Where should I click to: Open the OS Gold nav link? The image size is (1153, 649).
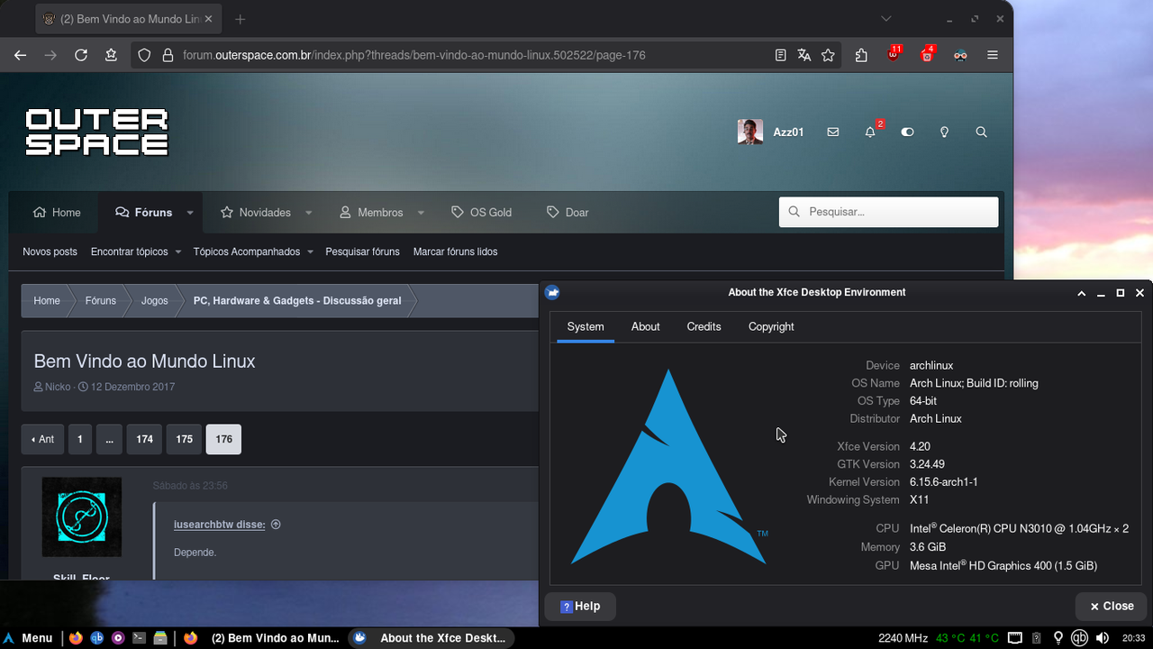(x=481, y=213)
